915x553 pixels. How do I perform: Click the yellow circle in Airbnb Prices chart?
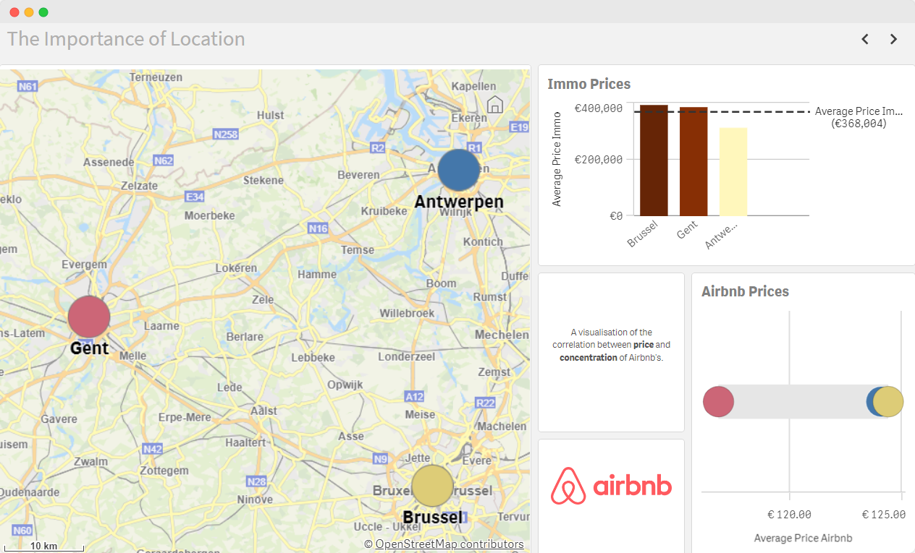(887, 401)
